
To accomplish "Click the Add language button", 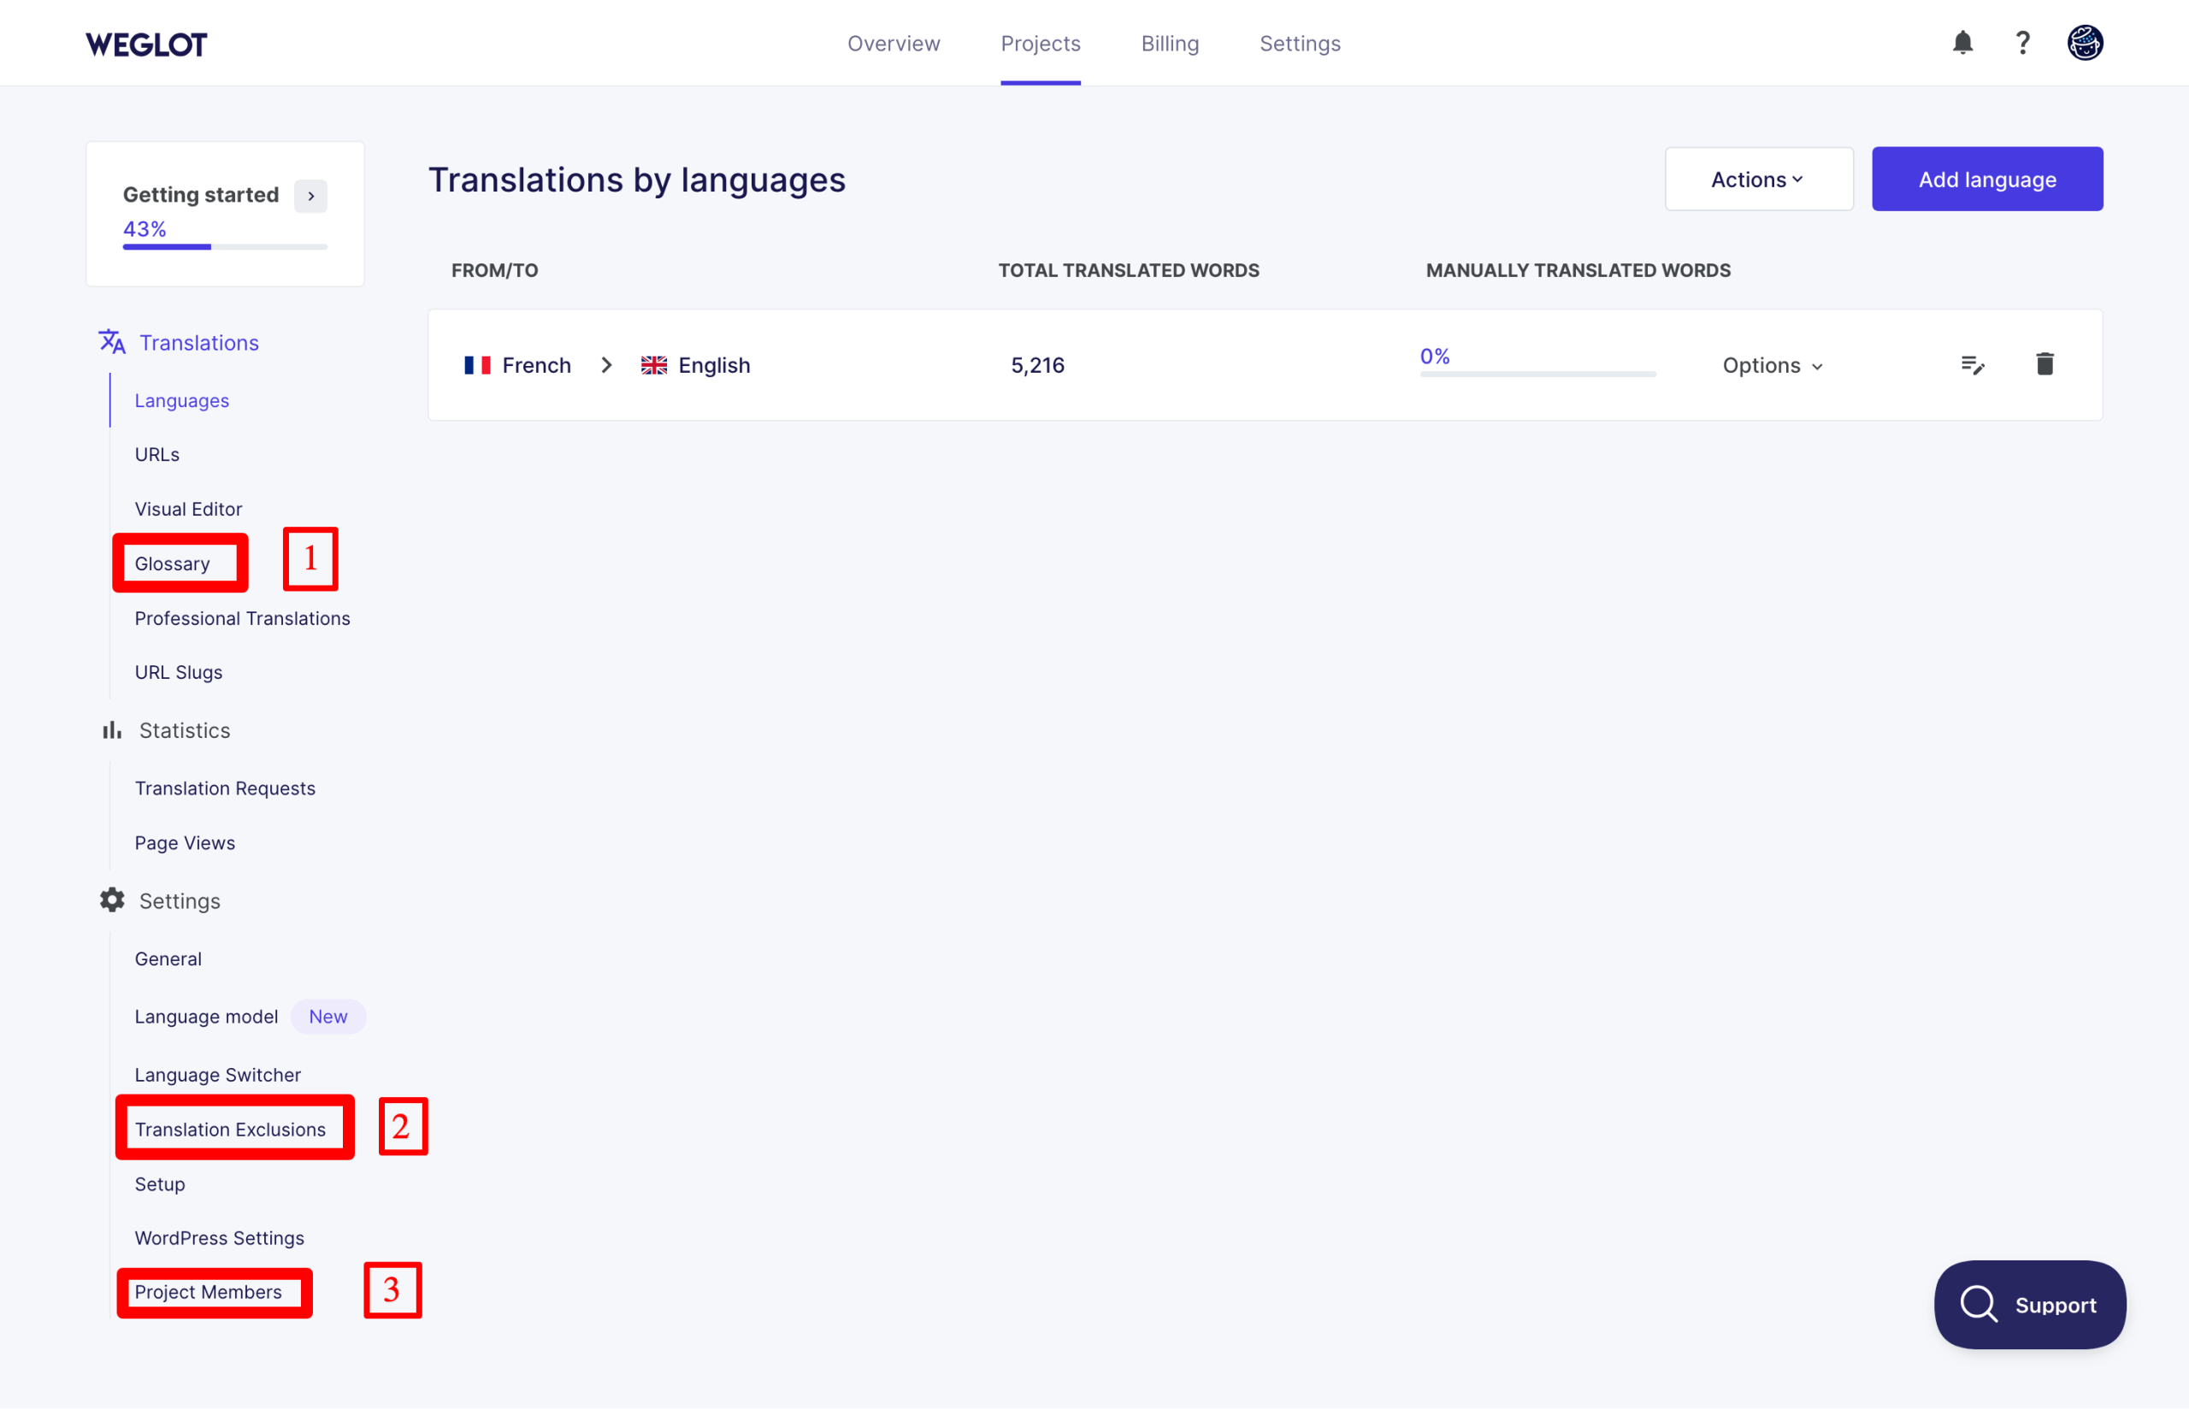I will [1986, 179].
